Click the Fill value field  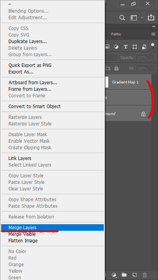pos(142,68)
